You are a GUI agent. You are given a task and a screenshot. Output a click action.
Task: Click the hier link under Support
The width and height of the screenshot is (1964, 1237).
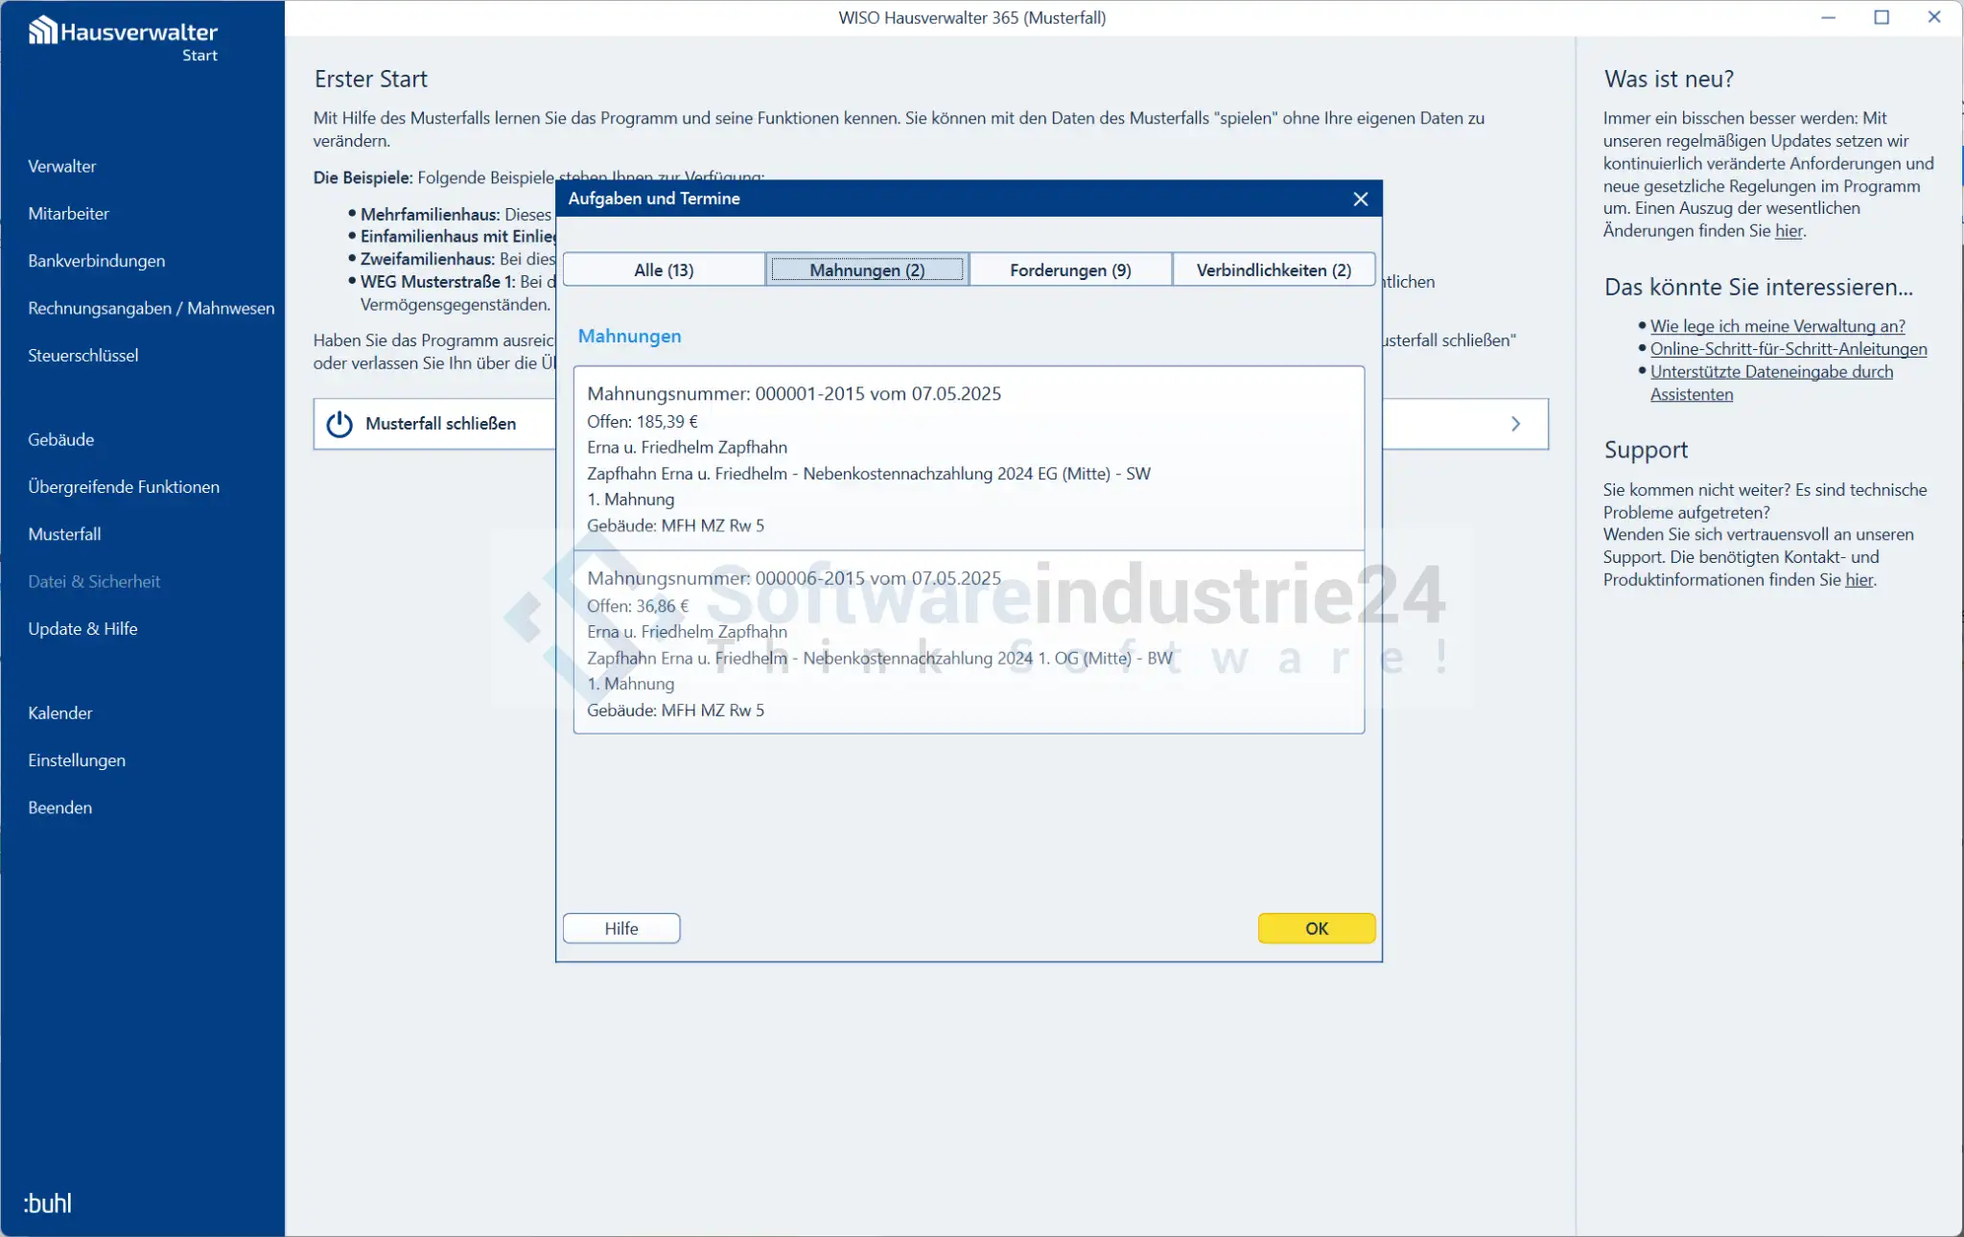[1859, 579]
